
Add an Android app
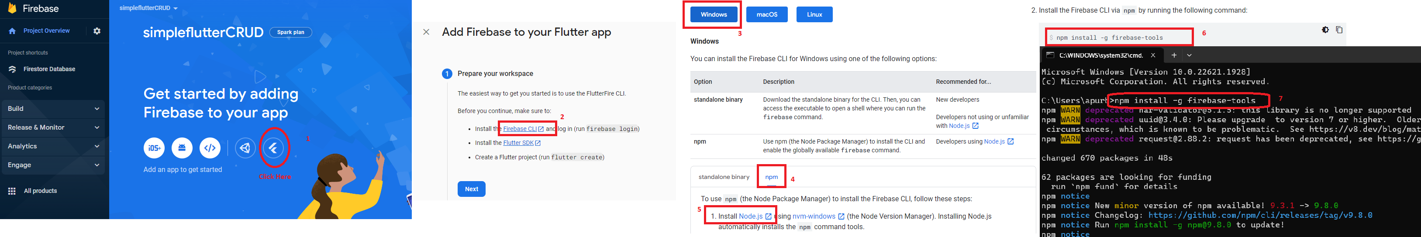[x=182, y=148]
